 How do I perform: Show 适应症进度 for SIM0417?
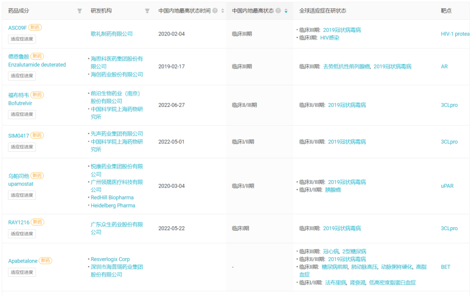point(22,147)
